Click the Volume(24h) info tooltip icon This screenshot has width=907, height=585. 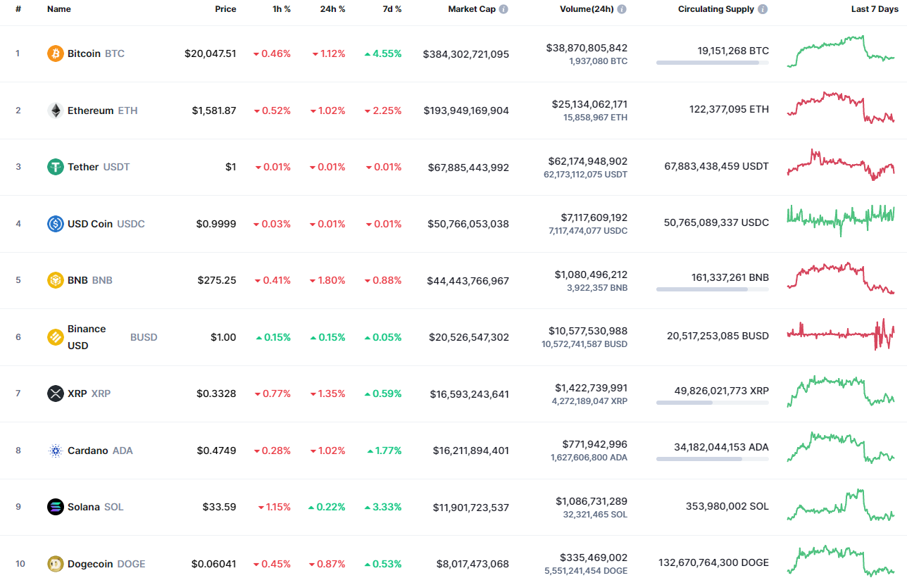click(620, 9)
